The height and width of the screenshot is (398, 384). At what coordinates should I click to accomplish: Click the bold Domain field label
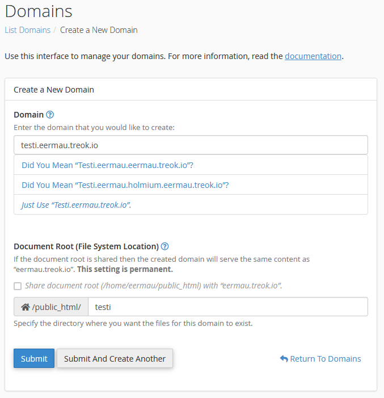28,115
